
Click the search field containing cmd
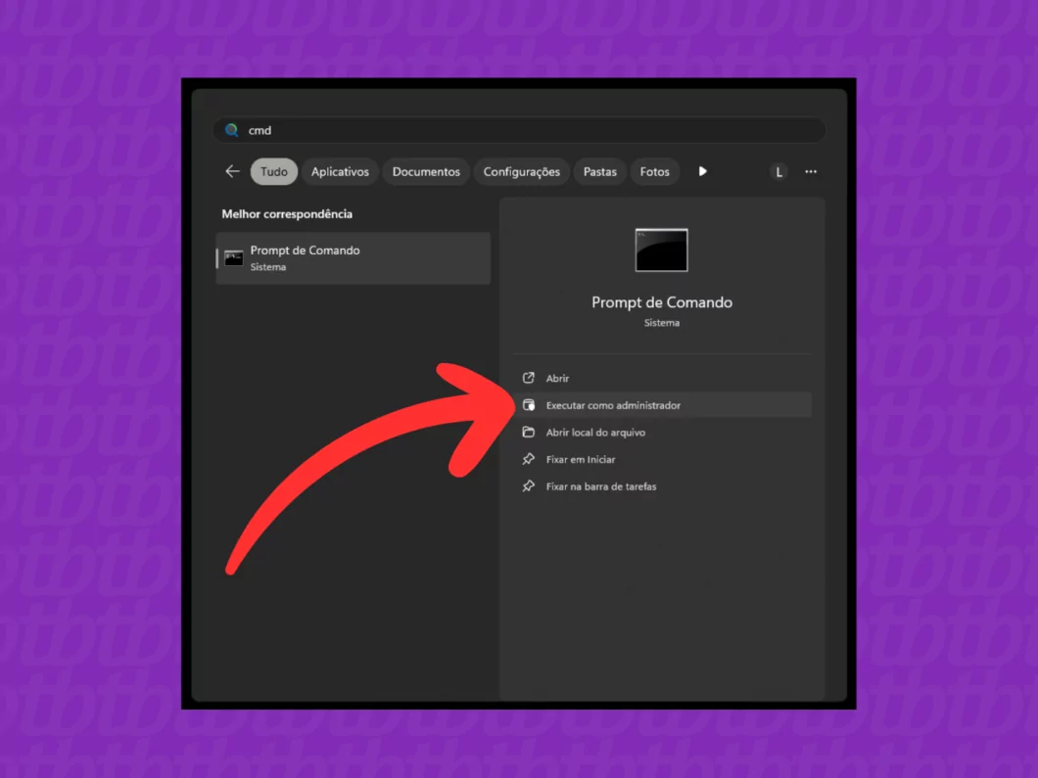point(519,130)
